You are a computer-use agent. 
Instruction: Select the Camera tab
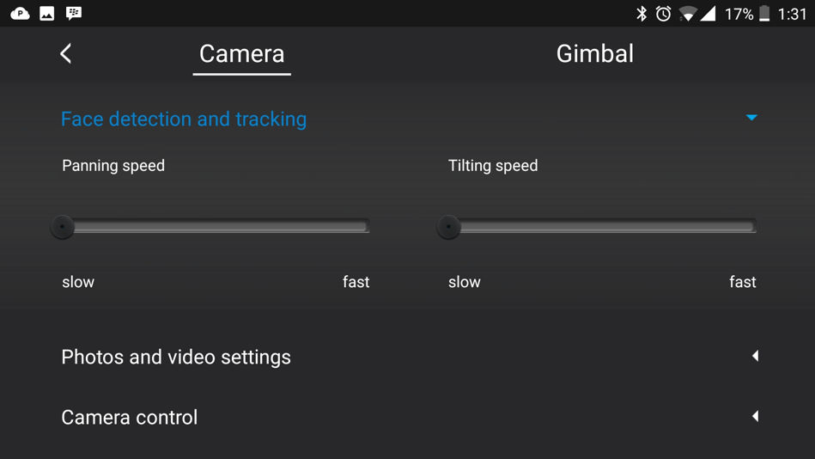pos(241,54)
